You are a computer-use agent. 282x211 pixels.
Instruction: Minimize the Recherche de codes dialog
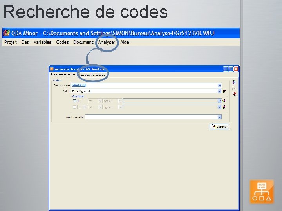coord(225,69)
